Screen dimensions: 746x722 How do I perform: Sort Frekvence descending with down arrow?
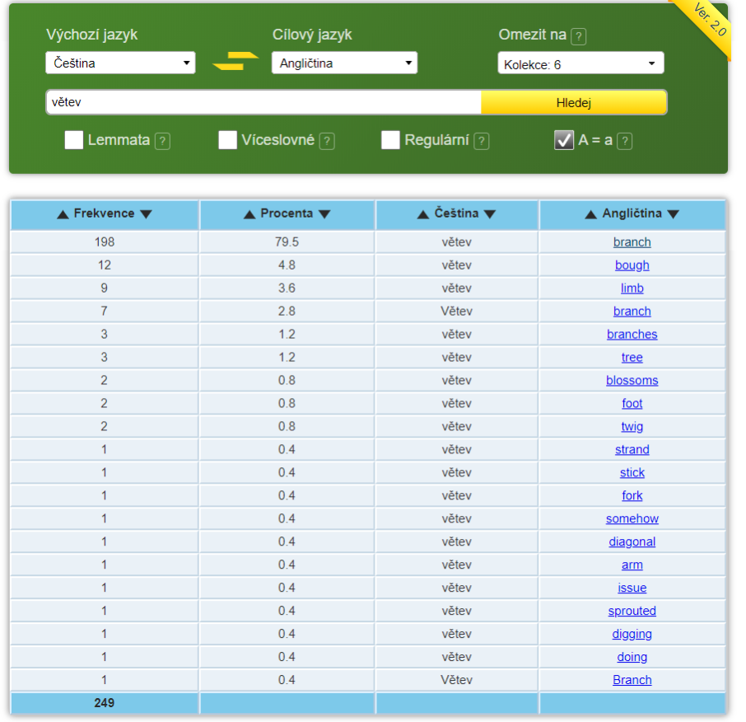click(146, 214)
